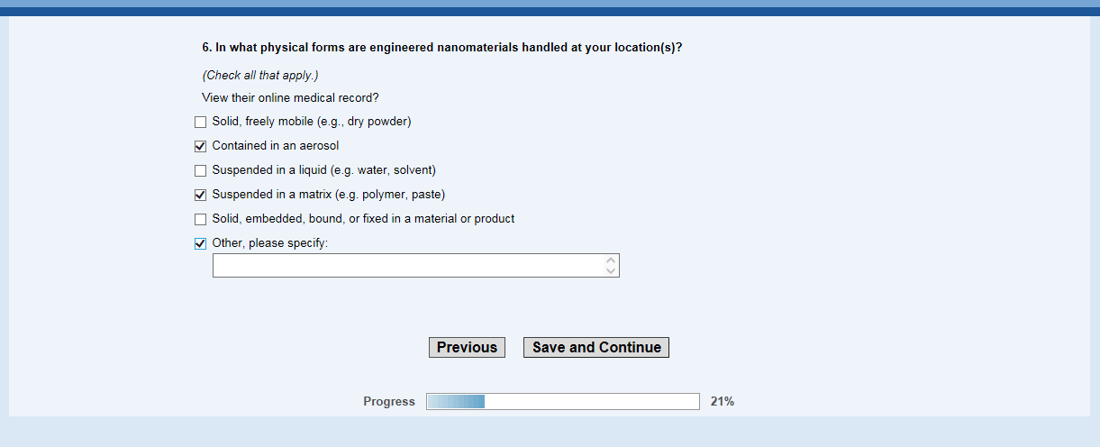Click the question 6 heading text
The image size is (1100, 447).
[x=441, y=48]
